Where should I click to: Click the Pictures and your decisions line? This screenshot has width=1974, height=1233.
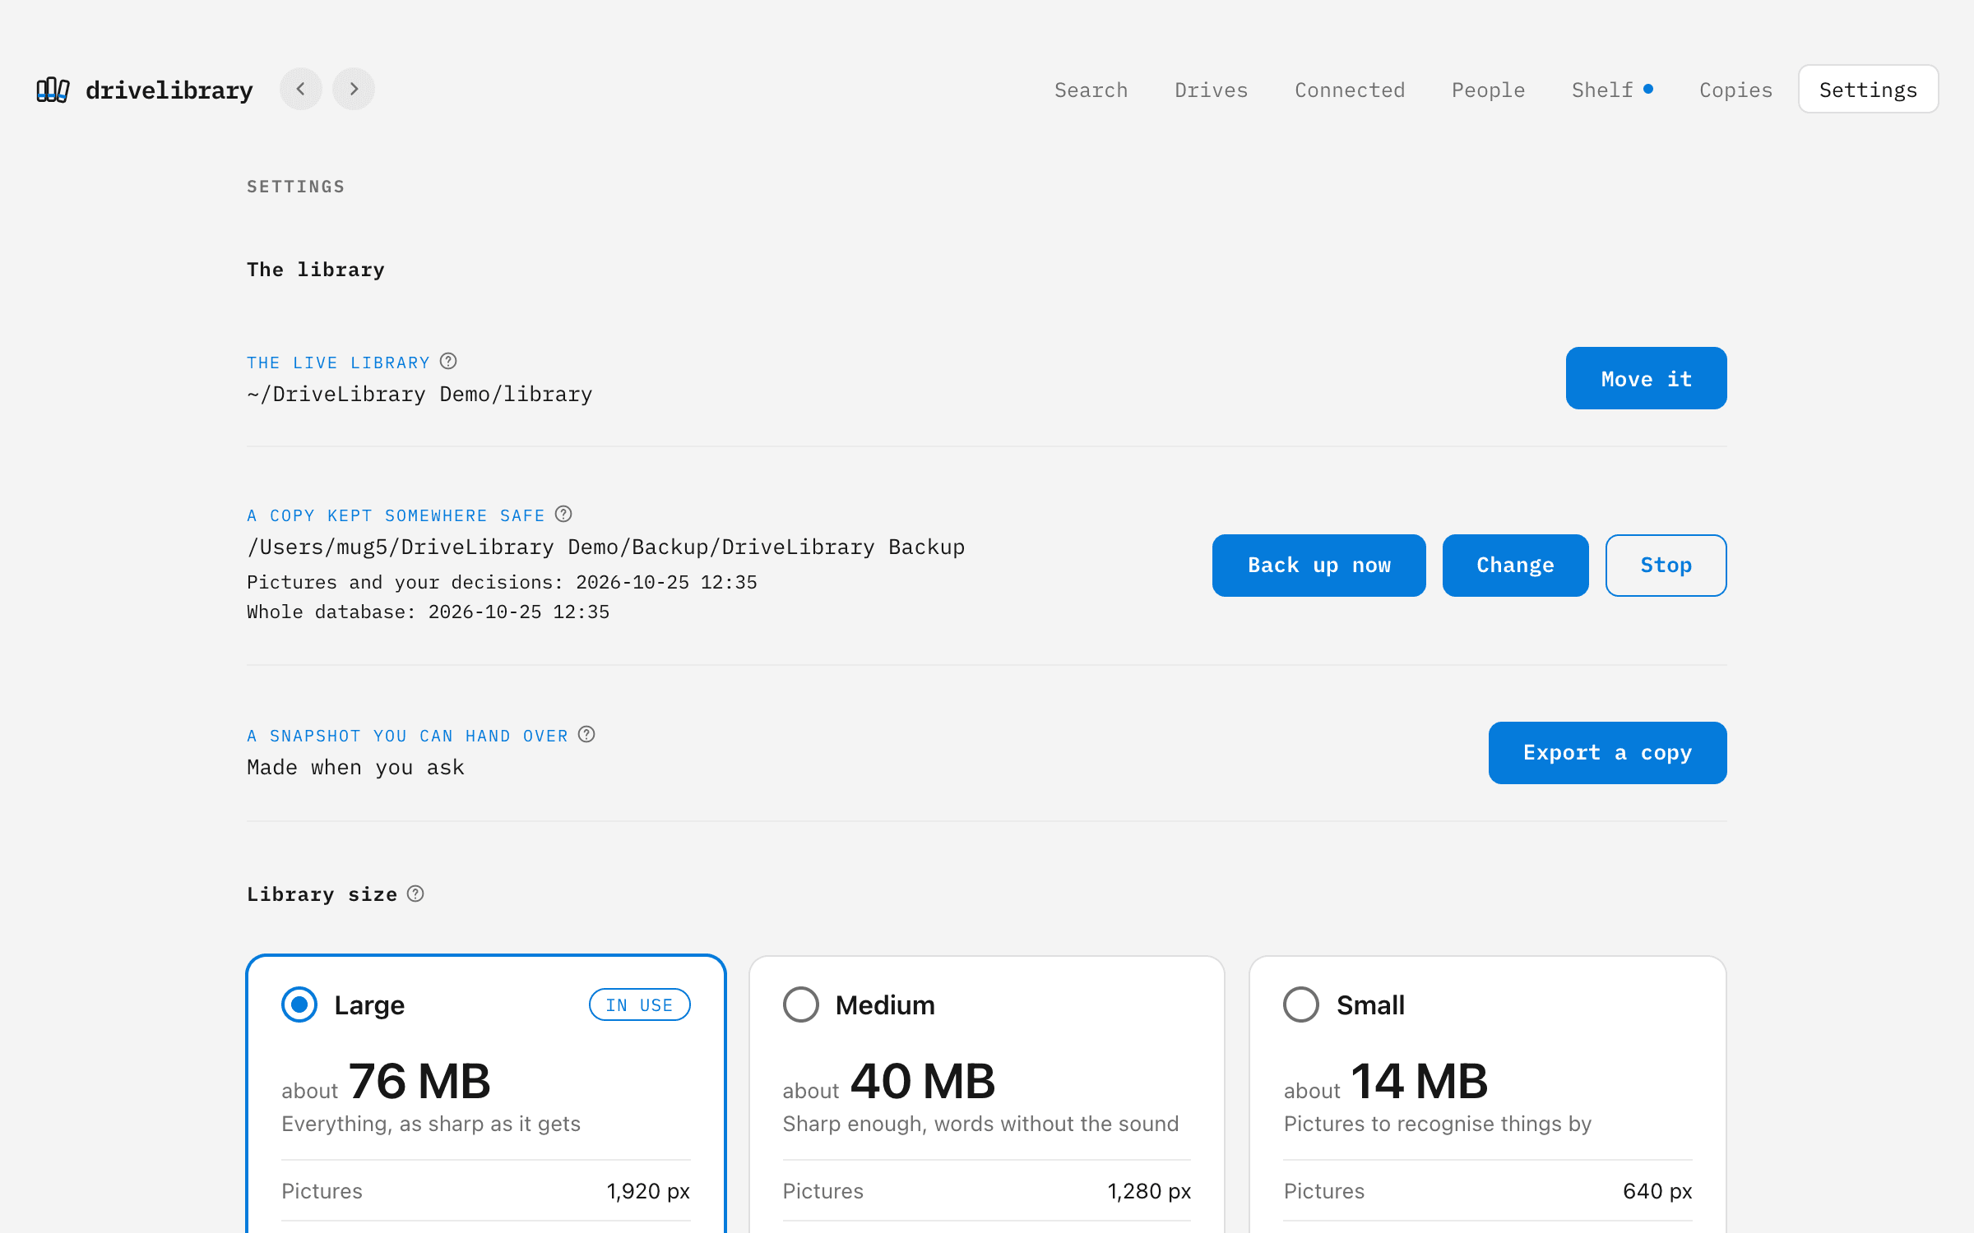tap(502, 583)
